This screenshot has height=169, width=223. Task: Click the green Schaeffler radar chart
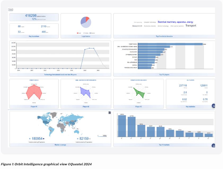tap(139, 93)
